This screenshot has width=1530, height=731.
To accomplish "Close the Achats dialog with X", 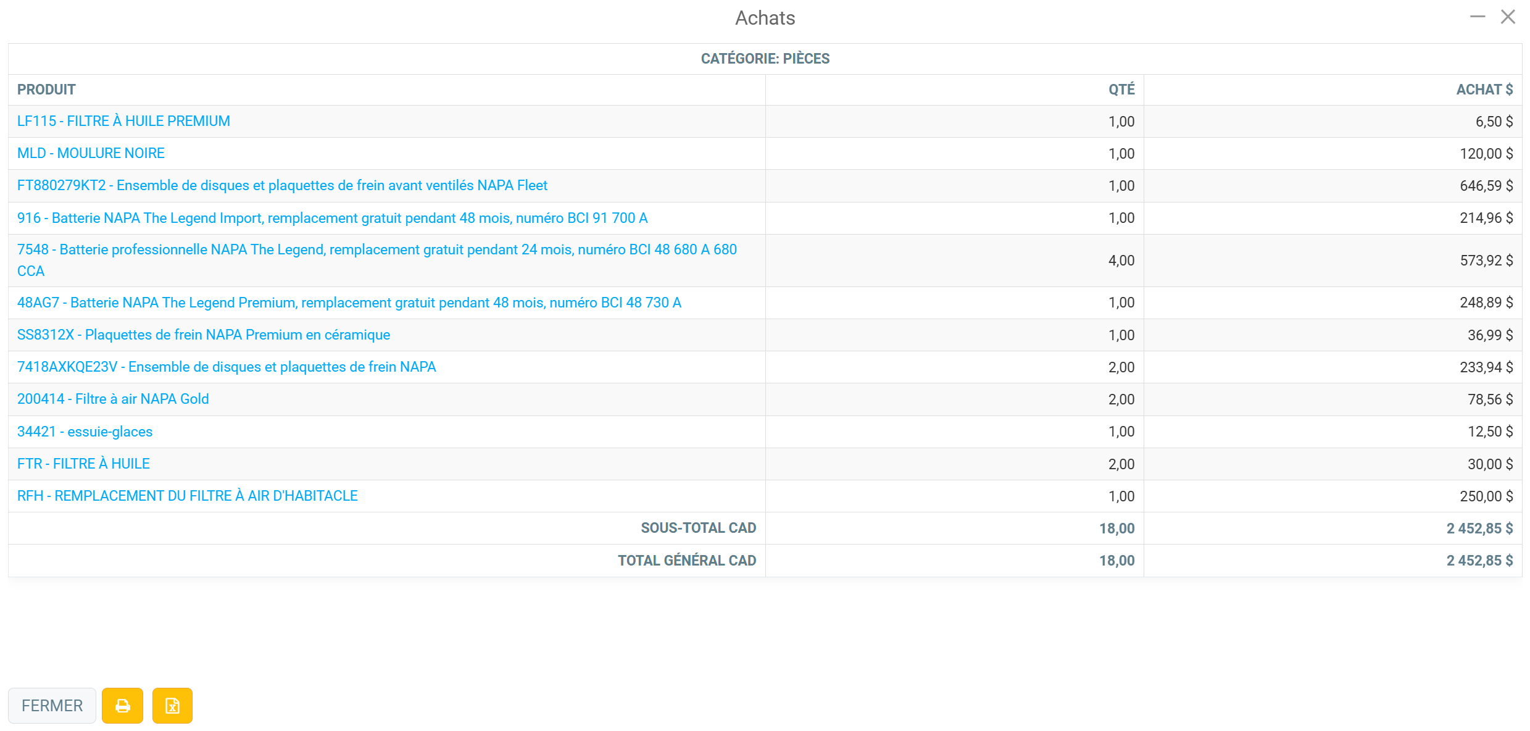I will pos(1508,17).
